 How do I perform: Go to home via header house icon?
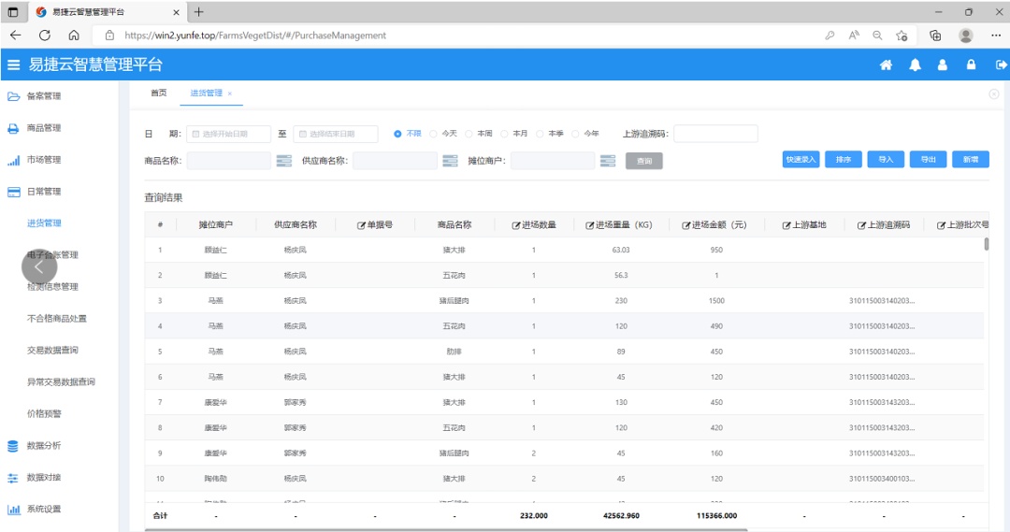click(x=886, y=65)
